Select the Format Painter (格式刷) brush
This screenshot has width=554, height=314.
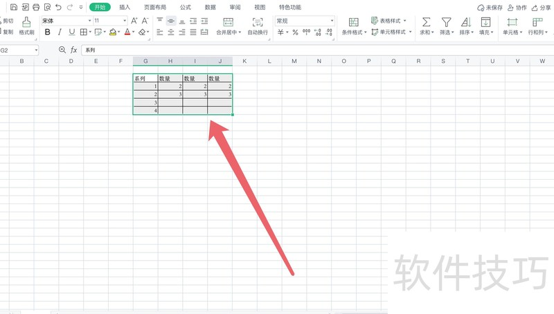tap(26, 26)
